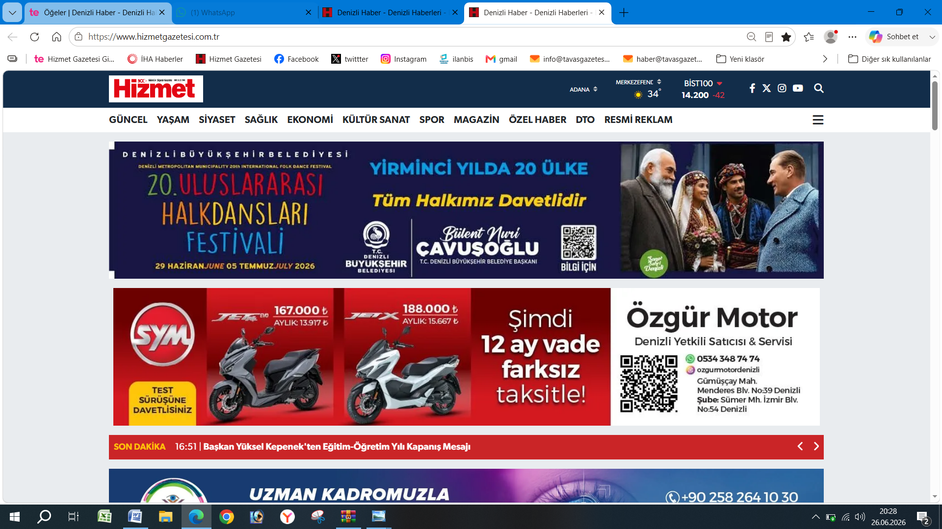Open the gmail bookmark
The width and height of the screenshot is (942, 529).
(501, 59)
